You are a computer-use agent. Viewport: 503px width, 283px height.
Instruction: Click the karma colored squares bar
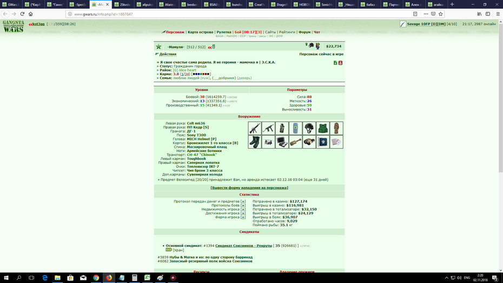click(201, 74)
